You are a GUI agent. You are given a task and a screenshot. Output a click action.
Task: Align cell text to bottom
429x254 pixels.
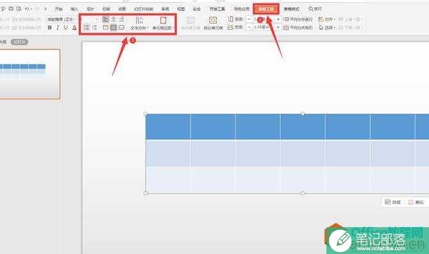[121, 28]
